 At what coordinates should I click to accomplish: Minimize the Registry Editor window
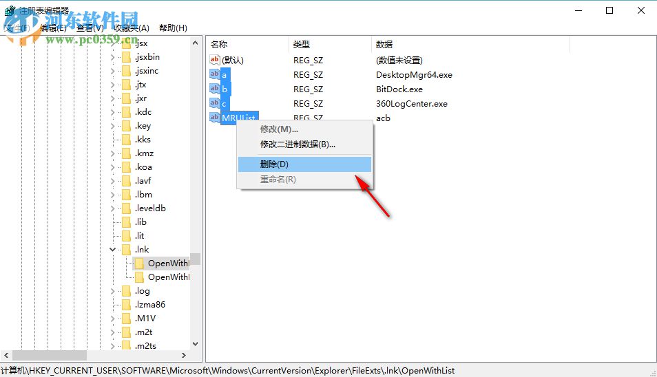578,10
